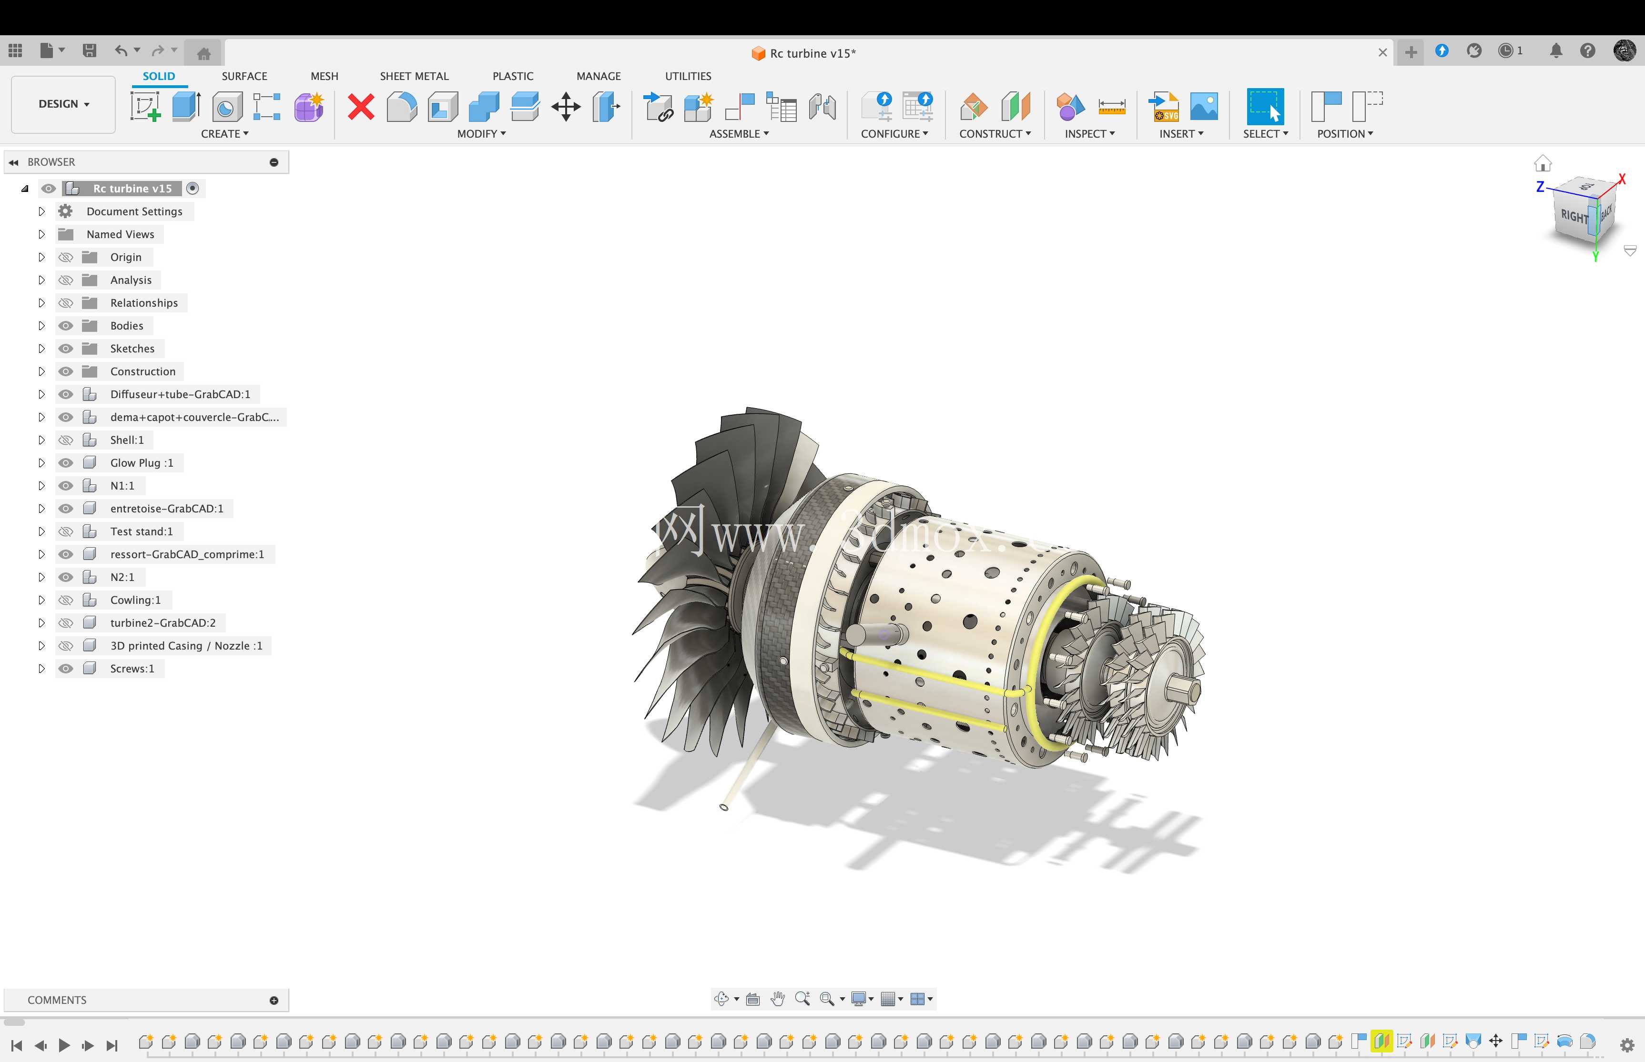Select the Create Sketch tool

146,106
